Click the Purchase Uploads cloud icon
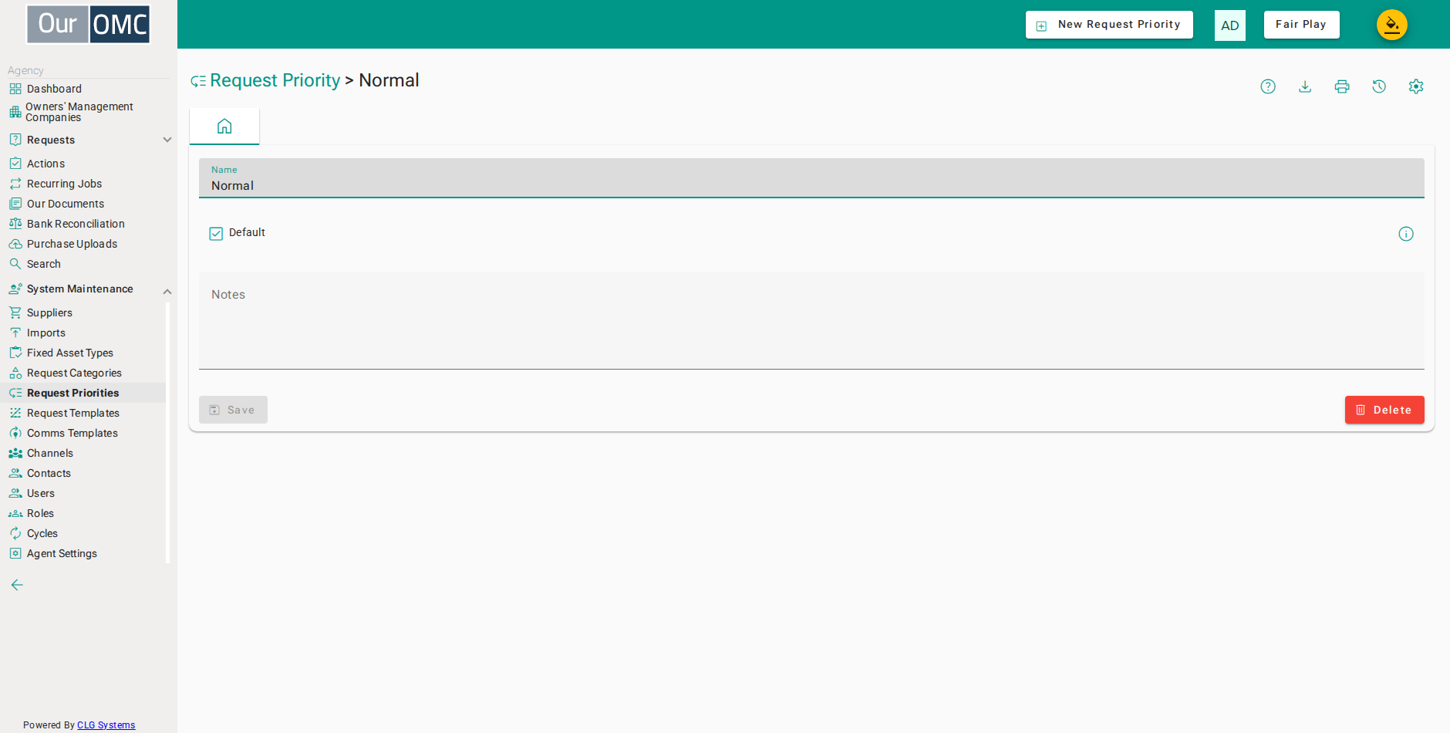Screen dimensions: 1450x733 pos(15,244)
